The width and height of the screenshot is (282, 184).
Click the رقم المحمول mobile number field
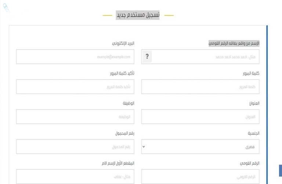75,147
